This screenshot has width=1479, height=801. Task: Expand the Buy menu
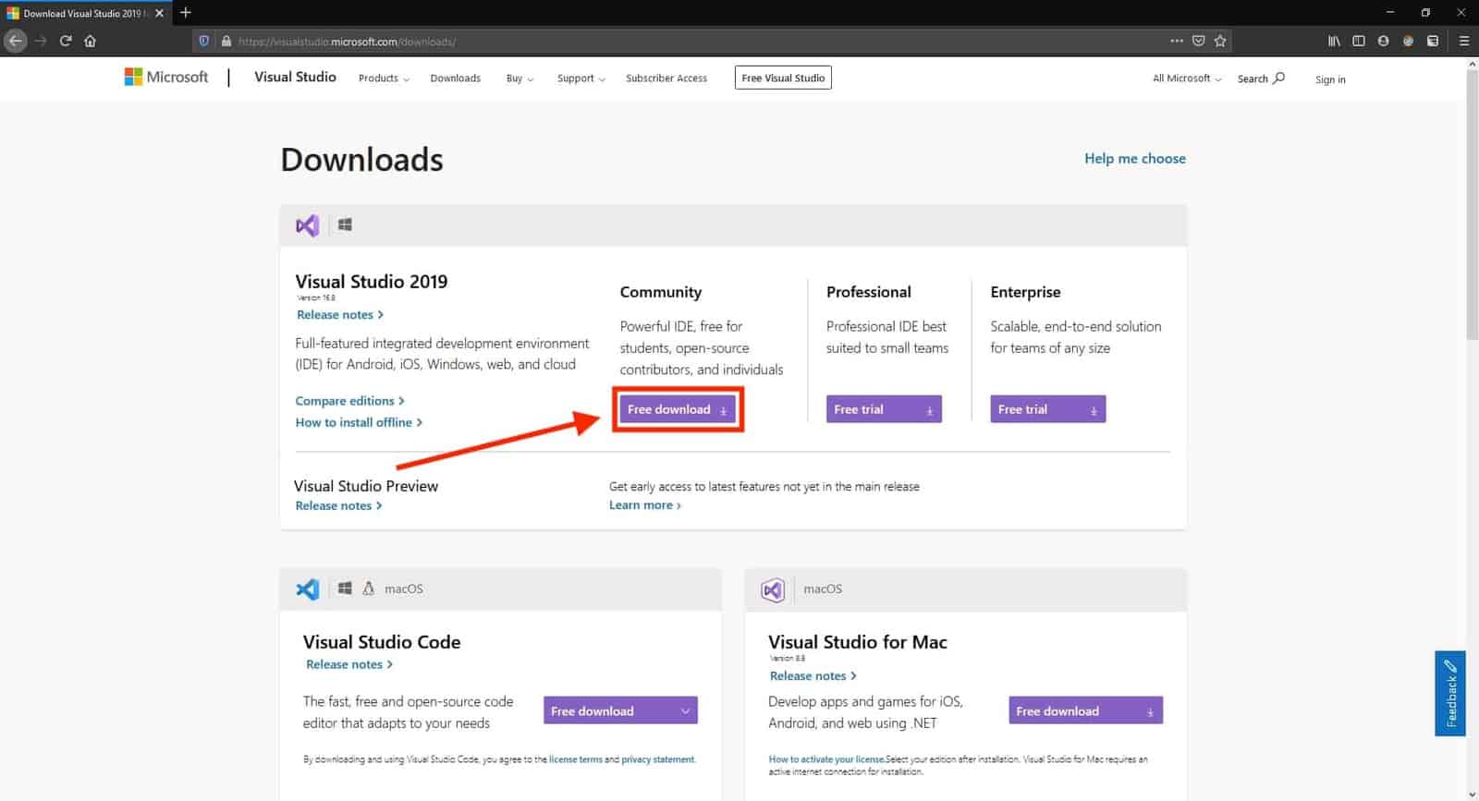click(x=519, y=79)
